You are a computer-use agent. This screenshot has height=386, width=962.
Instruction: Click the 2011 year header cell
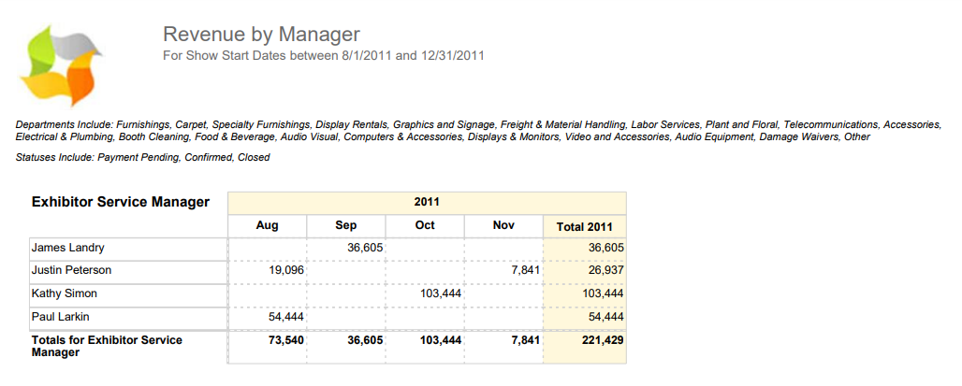(x=427, y=202)
